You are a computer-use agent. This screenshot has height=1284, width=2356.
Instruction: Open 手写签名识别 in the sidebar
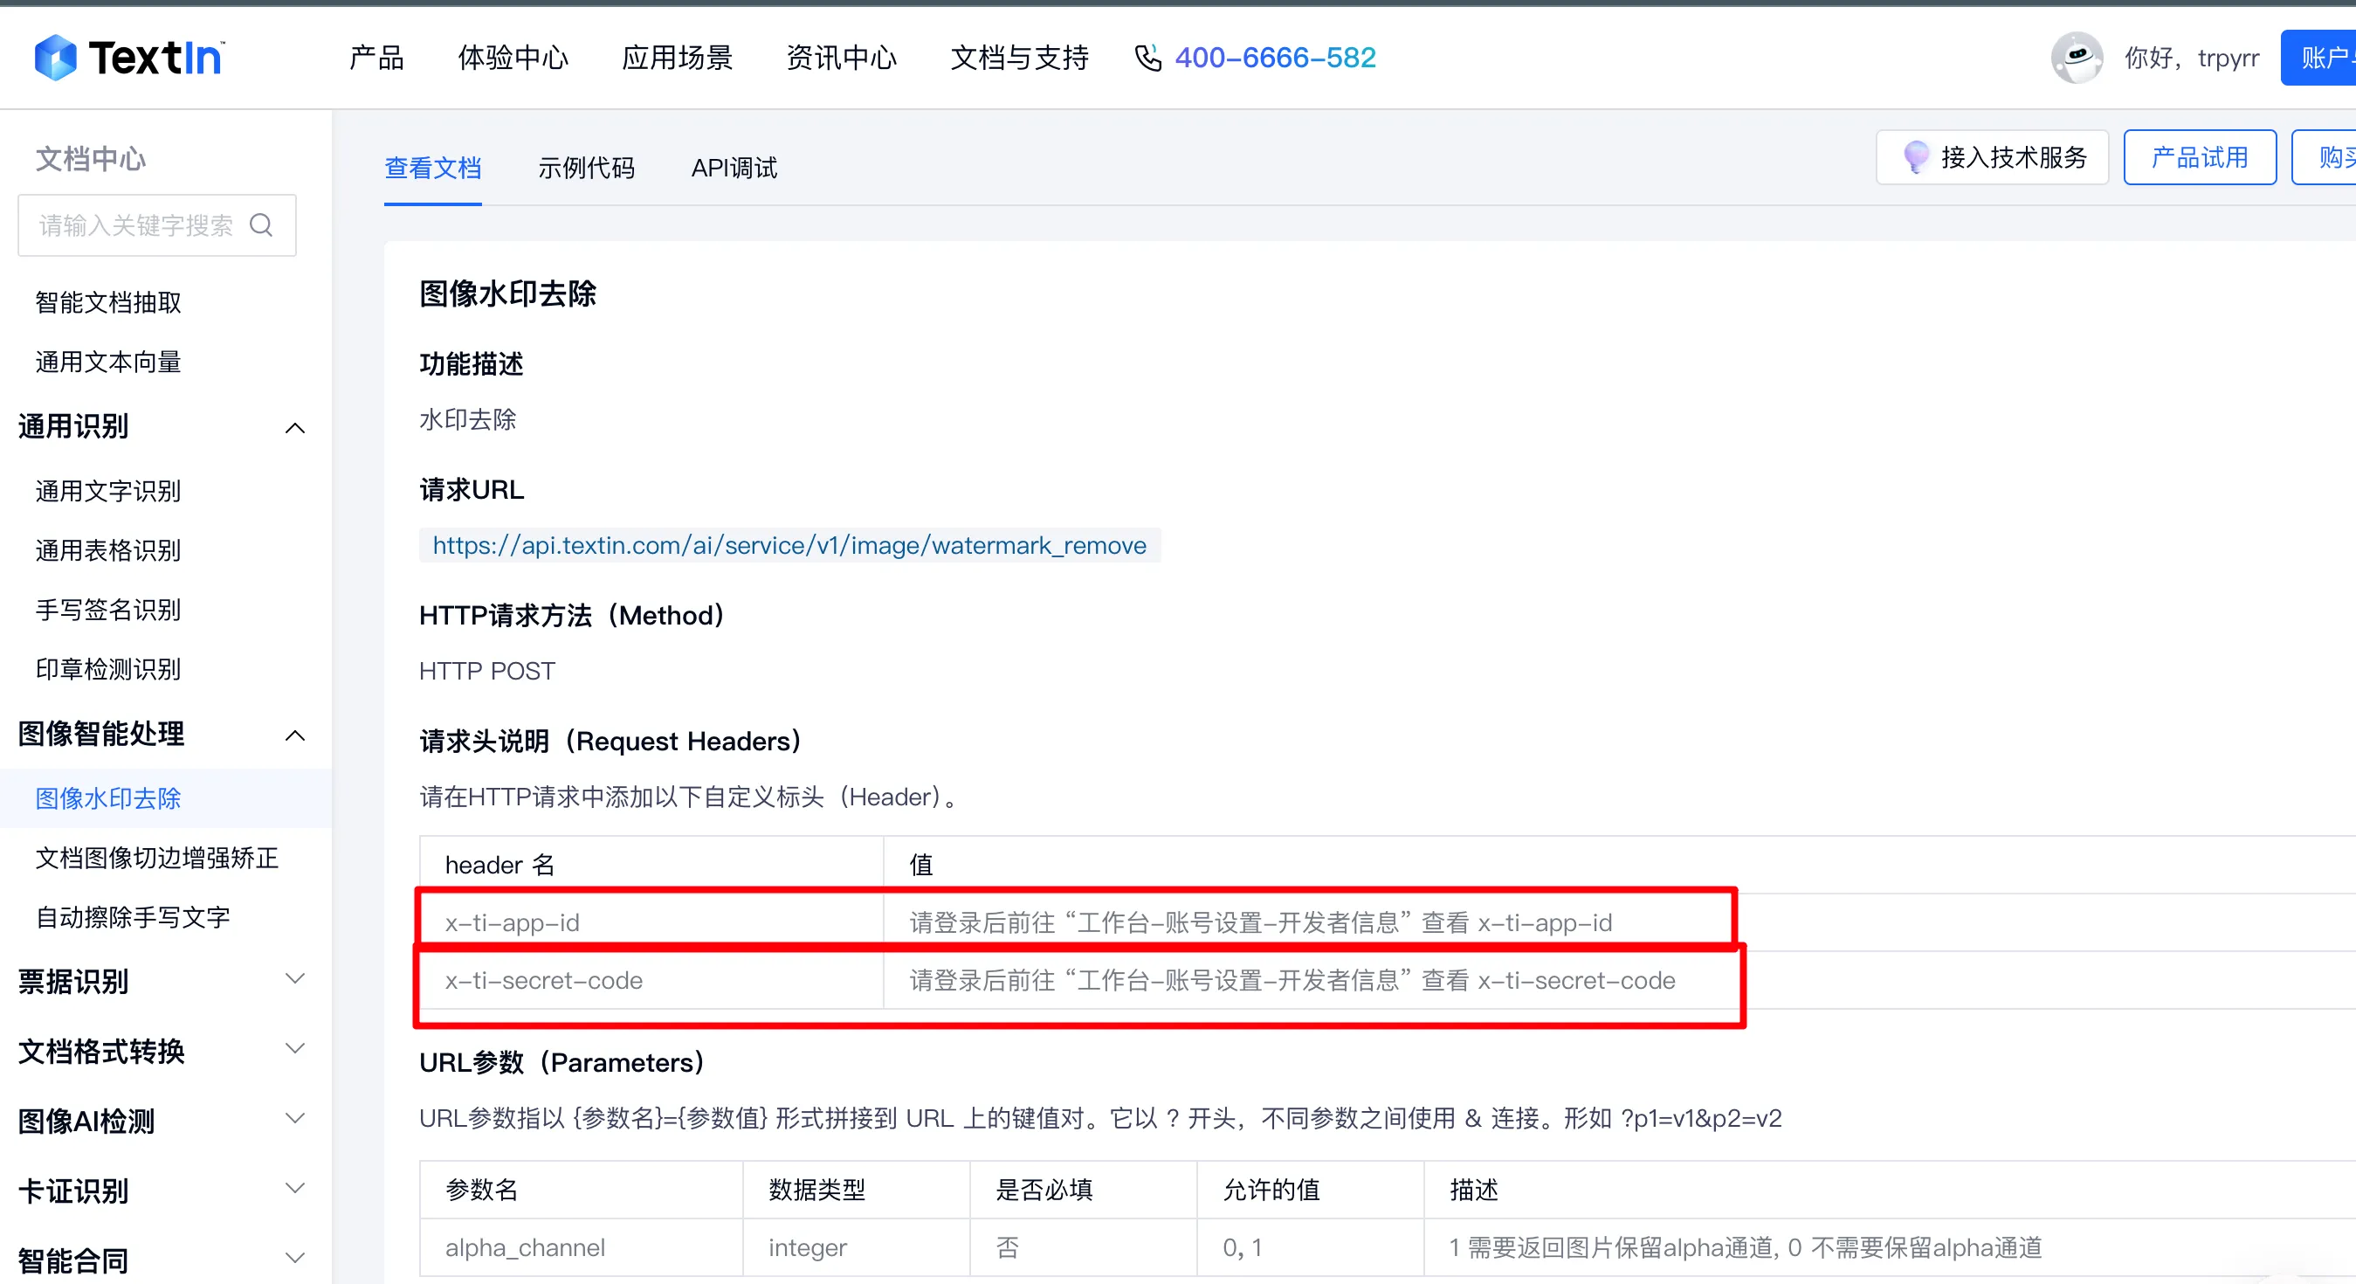point(108,610)
